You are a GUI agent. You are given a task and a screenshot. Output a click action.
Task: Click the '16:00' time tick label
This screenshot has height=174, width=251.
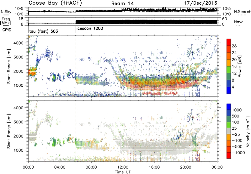tap(154, 167)
